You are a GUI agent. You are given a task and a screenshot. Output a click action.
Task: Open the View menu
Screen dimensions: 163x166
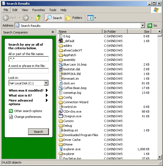25,10
